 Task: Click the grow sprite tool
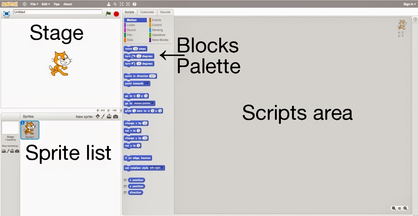tap(121, 4)
